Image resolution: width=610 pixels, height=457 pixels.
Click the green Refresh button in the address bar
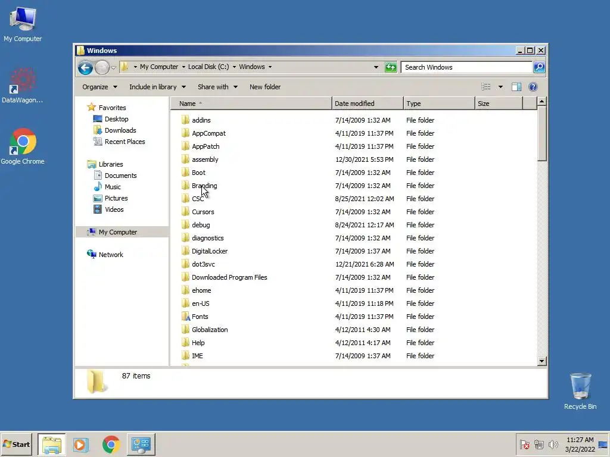[391, 67]
